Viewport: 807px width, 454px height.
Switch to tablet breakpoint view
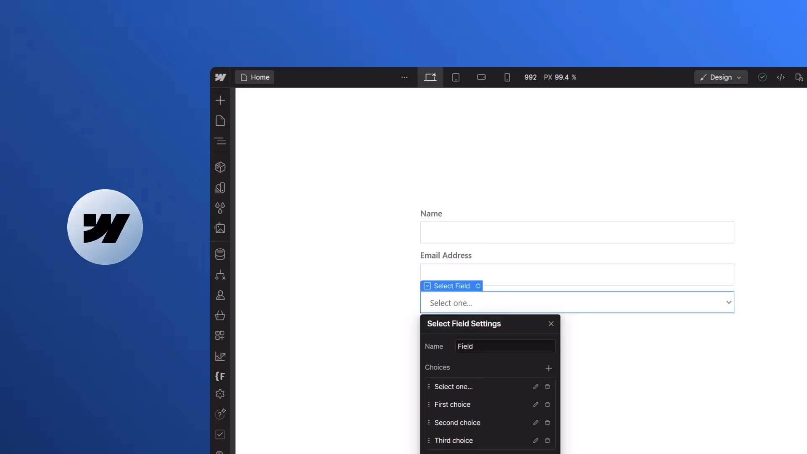coord(456,77)
